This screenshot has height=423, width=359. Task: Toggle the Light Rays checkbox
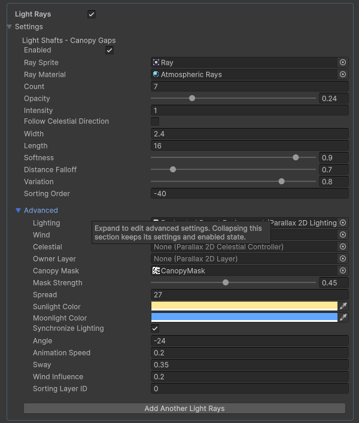[x=92, y=14]
